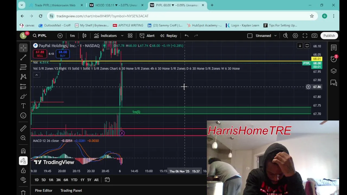The image size is (347, 195).
Task: Open the Indicator Templates grid icon
Action: click(x=130, y=35)
